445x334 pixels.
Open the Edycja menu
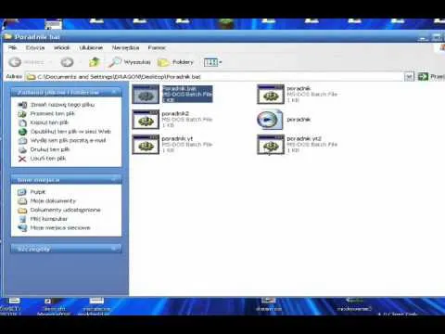pyautogui.click(x=35, y=47)
